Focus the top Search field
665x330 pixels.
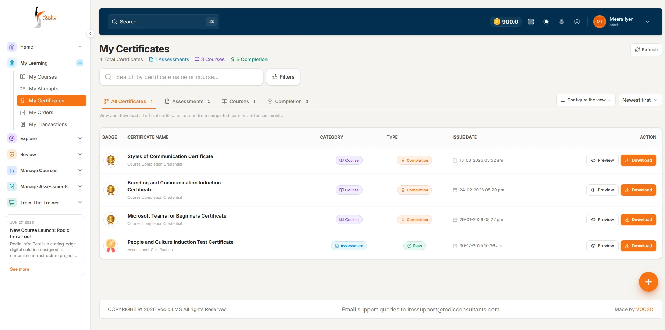(x=163, y=22)
